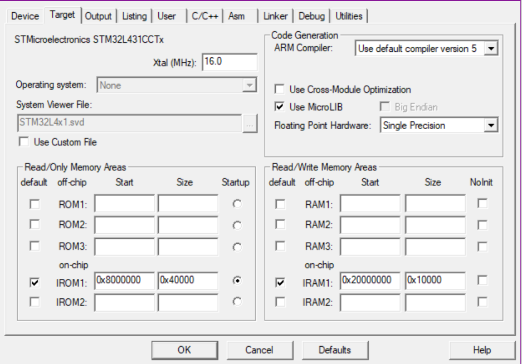Screen dimensions: 522x364
Task: Click the ROM1 Start field
Action: pos(124,203)
